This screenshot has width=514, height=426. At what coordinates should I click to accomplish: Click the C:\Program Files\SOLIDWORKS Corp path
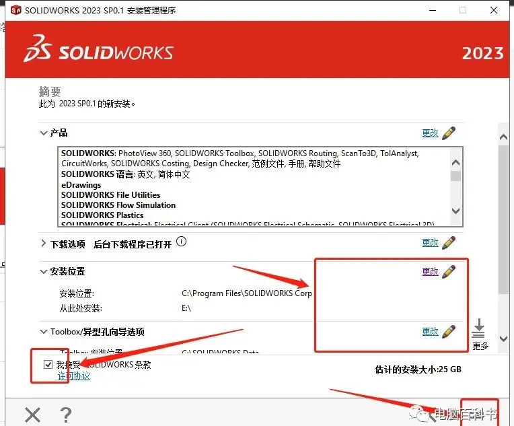click(x=247, y=293)
